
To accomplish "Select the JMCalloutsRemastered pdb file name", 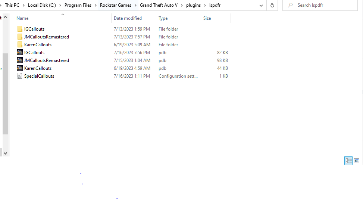I will point(47,60).
